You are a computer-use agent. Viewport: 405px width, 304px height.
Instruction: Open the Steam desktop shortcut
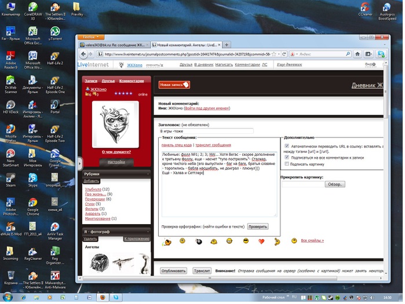10,180
